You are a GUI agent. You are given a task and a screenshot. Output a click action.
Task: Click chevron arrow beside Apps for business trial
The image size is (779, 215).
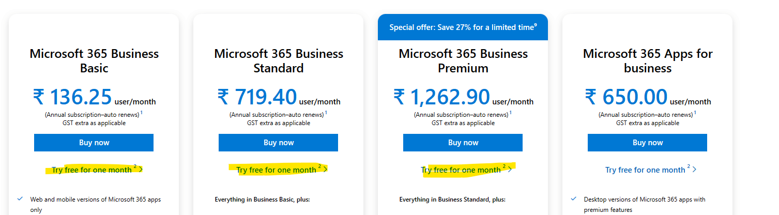(694, 170)
